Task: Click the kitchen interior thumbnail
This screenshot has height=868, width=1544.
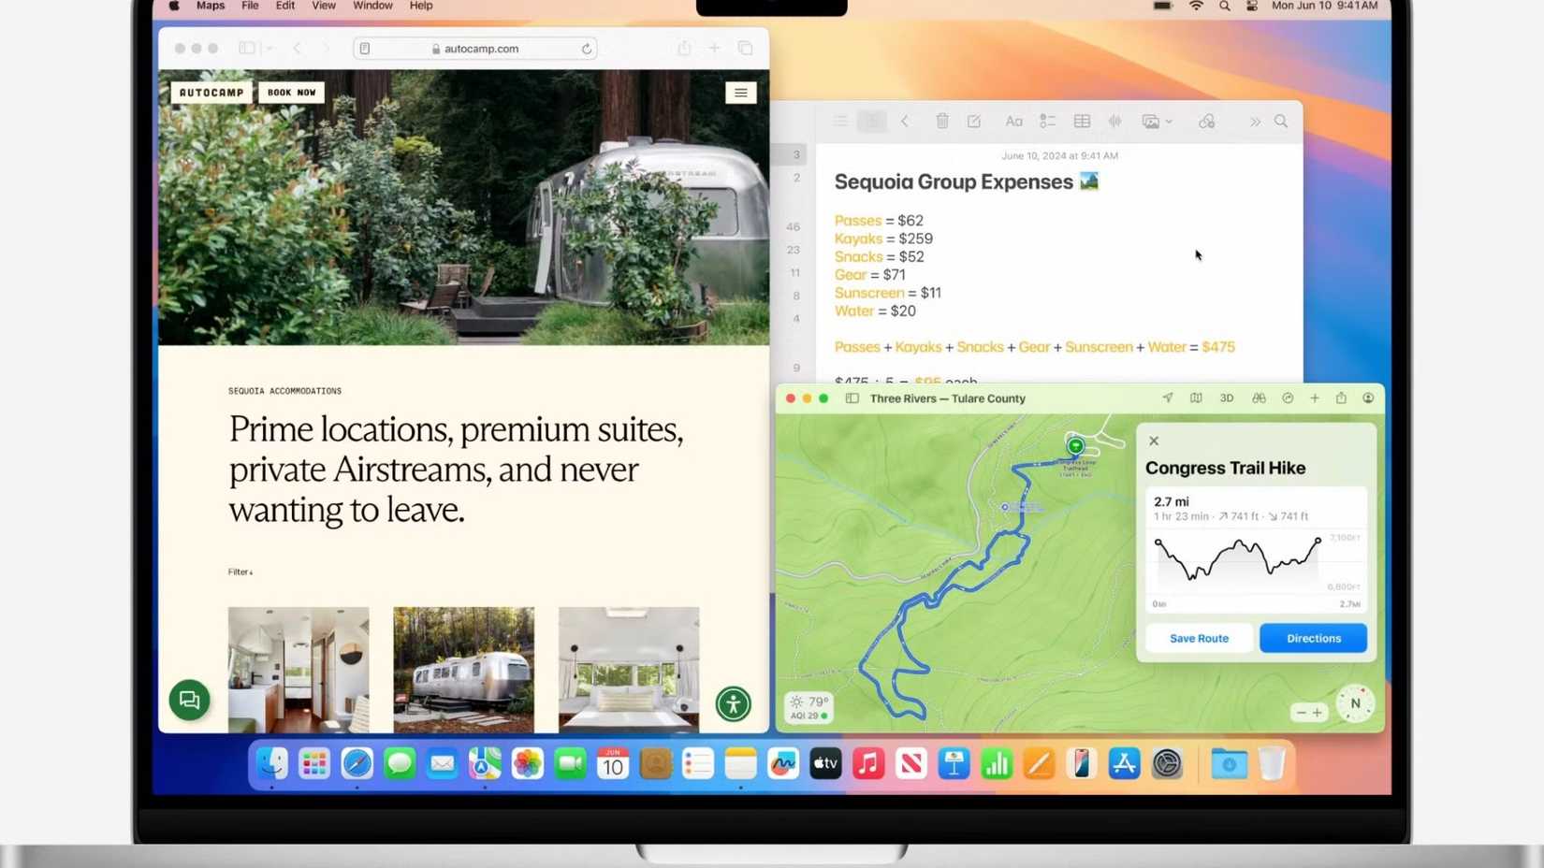Action: 299,670
